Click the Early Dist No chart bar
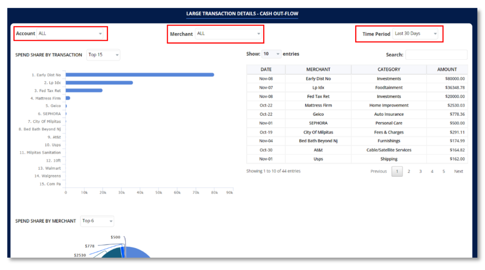The height and width of the screenshot is (270, 485). coord(140,75)
